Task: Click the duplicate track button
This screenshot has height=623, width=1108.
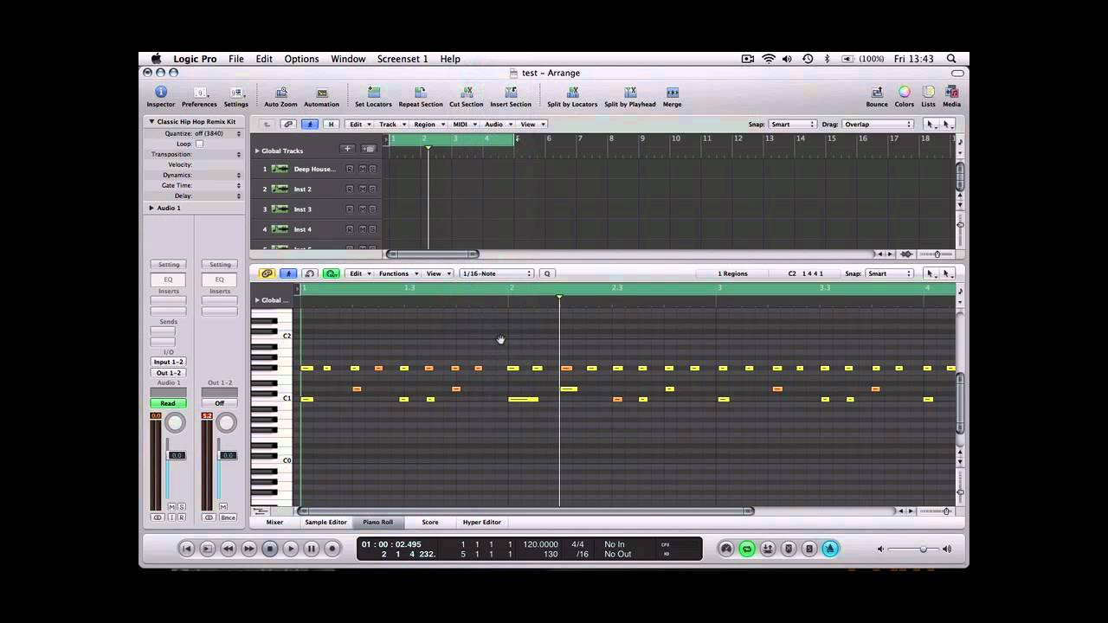Action: click(369, 149)
